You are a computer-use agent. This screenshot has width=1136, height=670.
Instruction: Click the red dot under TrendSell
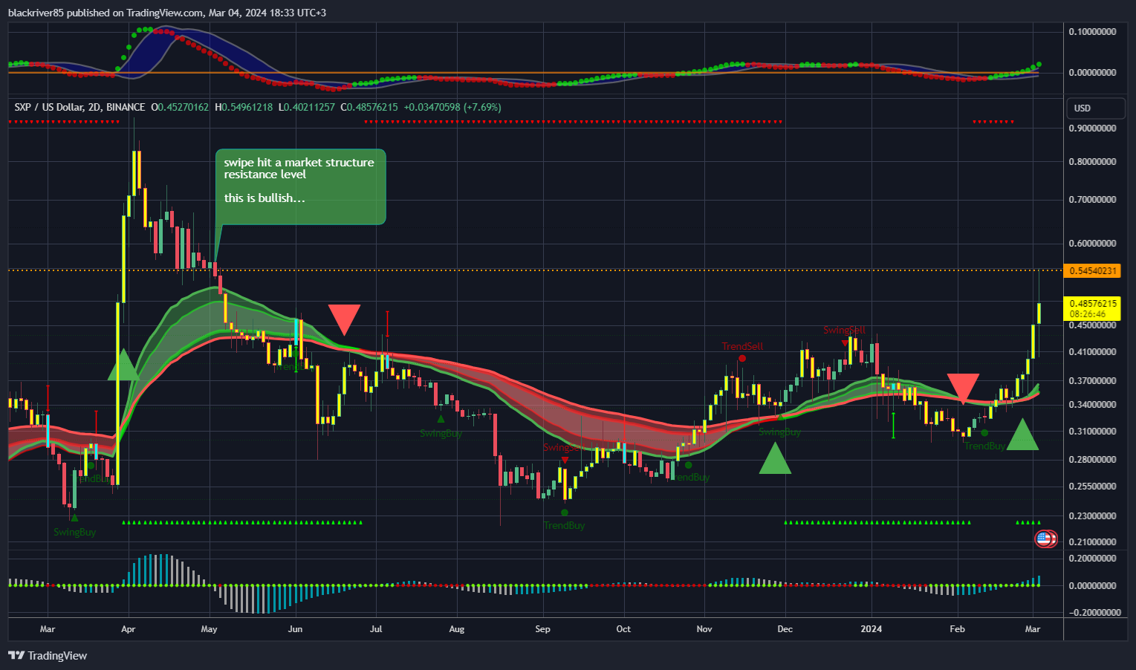[x=742, y=359]
